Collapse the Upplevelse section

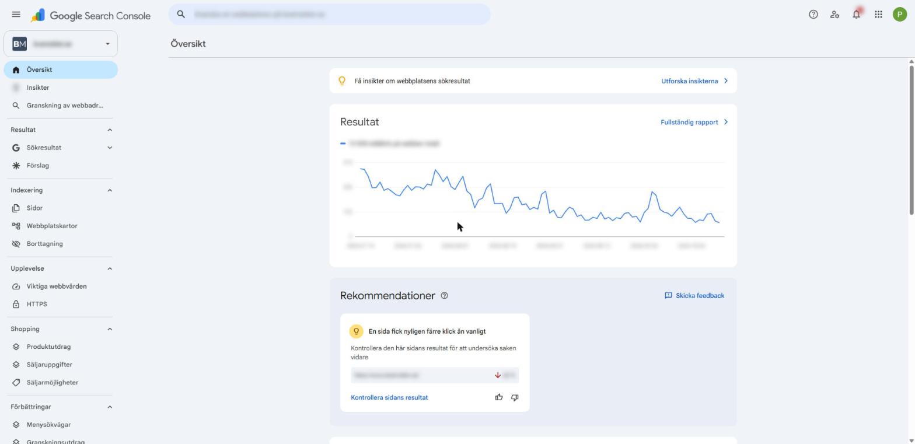pyautogui.click(x=109, y=268)
